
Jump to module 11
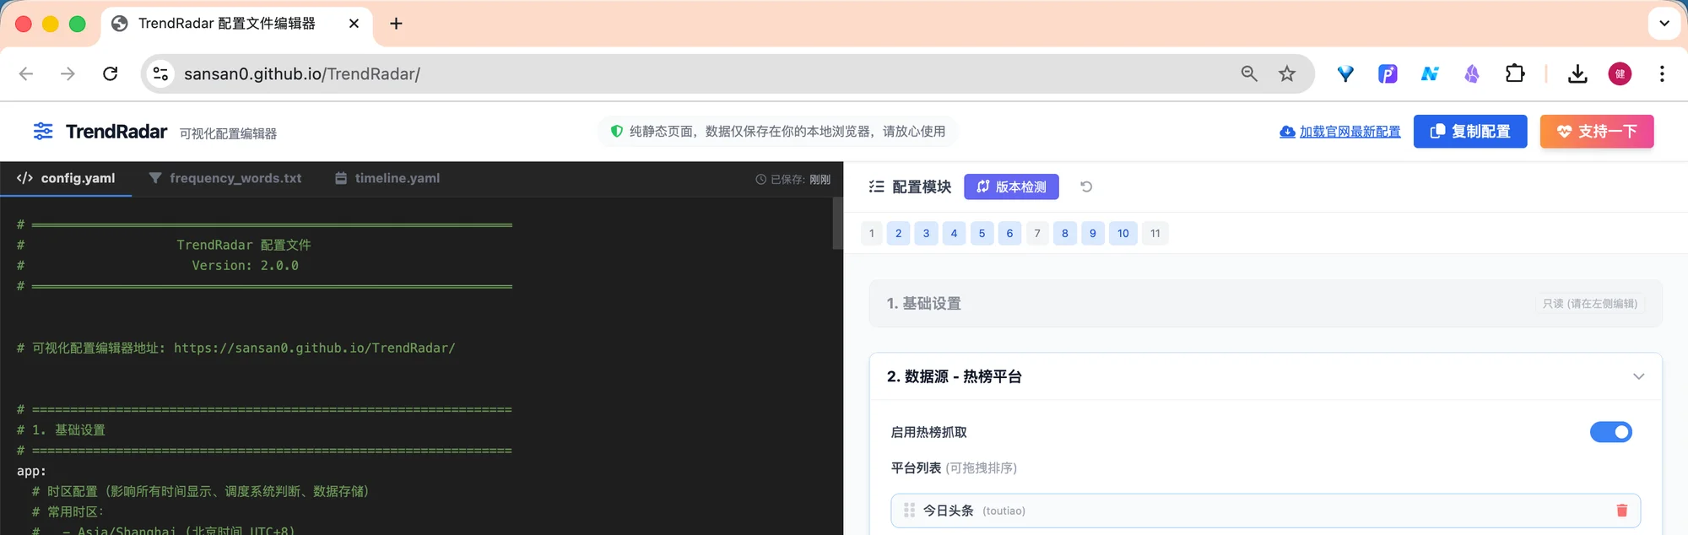tap(1155, 234)
